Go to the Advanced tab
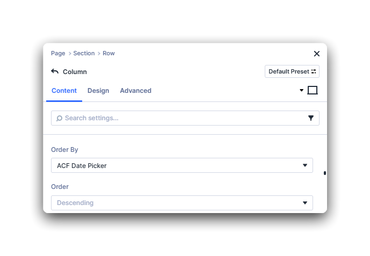This screenshot has width=370, height=256. click(x=135, y=91)
